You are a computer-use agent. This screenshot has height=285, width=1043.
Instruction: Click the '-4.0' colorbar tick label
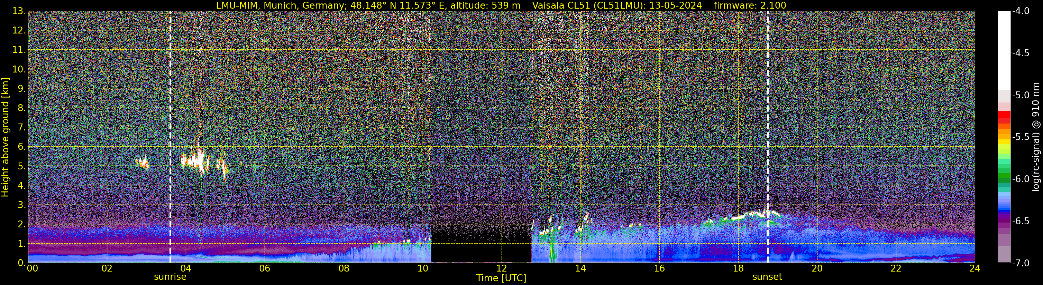tap(1021, 11)
